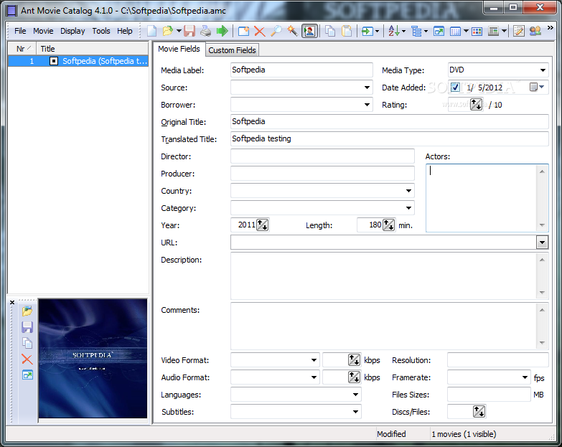This screenshot has height=447, width=562.
Task: Expand the Audio Format dropdown
Action: tap(314, 377)
